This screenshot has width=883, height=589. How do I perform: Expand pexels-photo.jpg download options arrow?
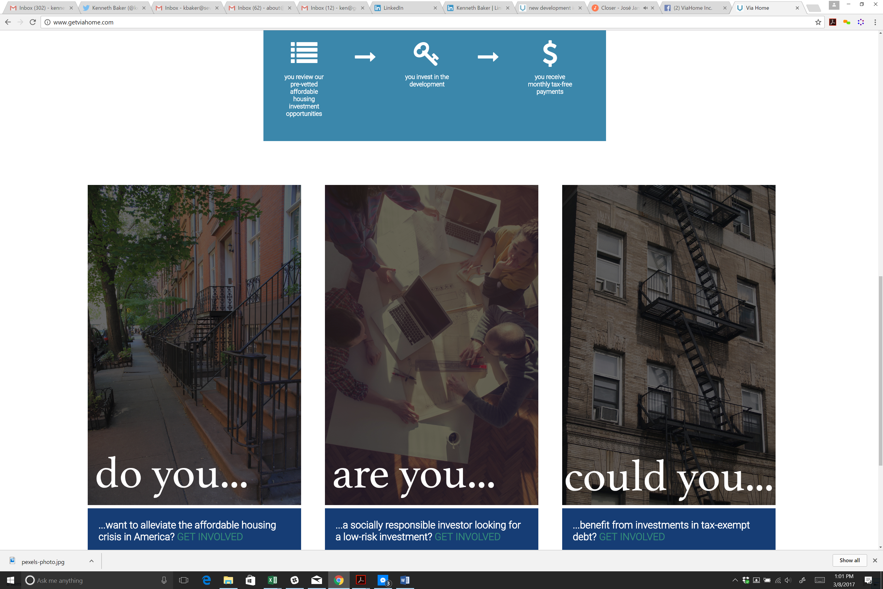(x=91, y=561)
